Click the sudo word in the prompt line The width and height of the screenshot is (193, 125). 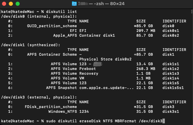click(51, 121)
